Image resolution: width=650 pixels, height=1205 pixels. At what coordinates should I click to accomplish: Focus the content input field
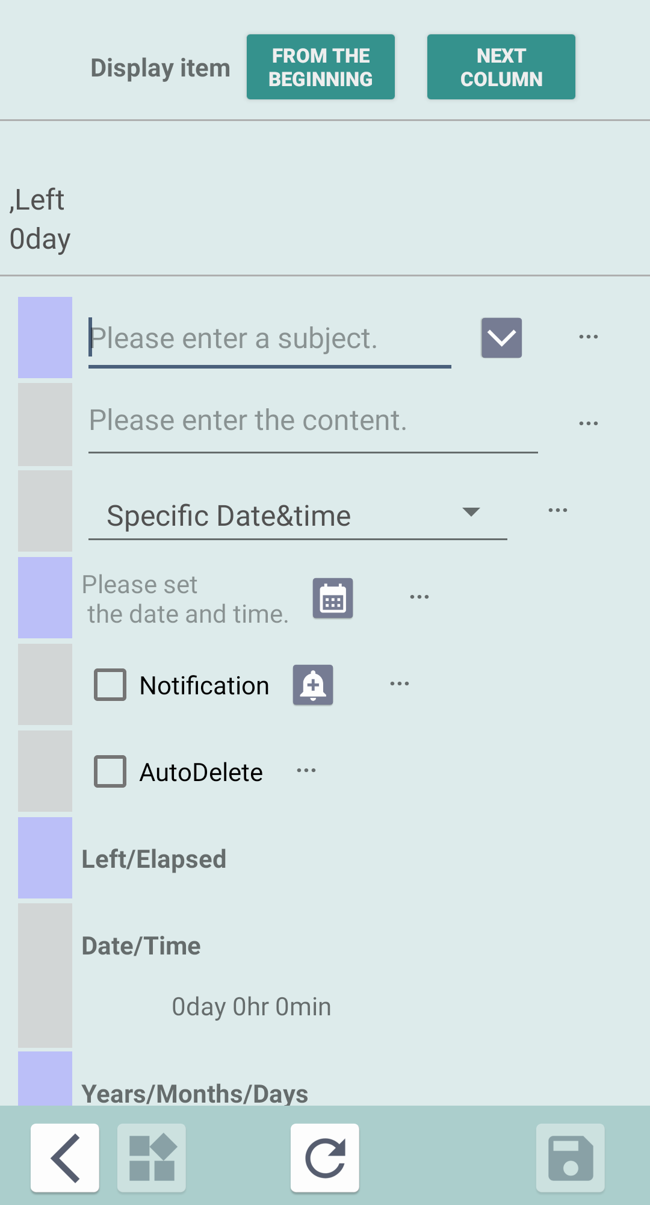coord(313,421)
